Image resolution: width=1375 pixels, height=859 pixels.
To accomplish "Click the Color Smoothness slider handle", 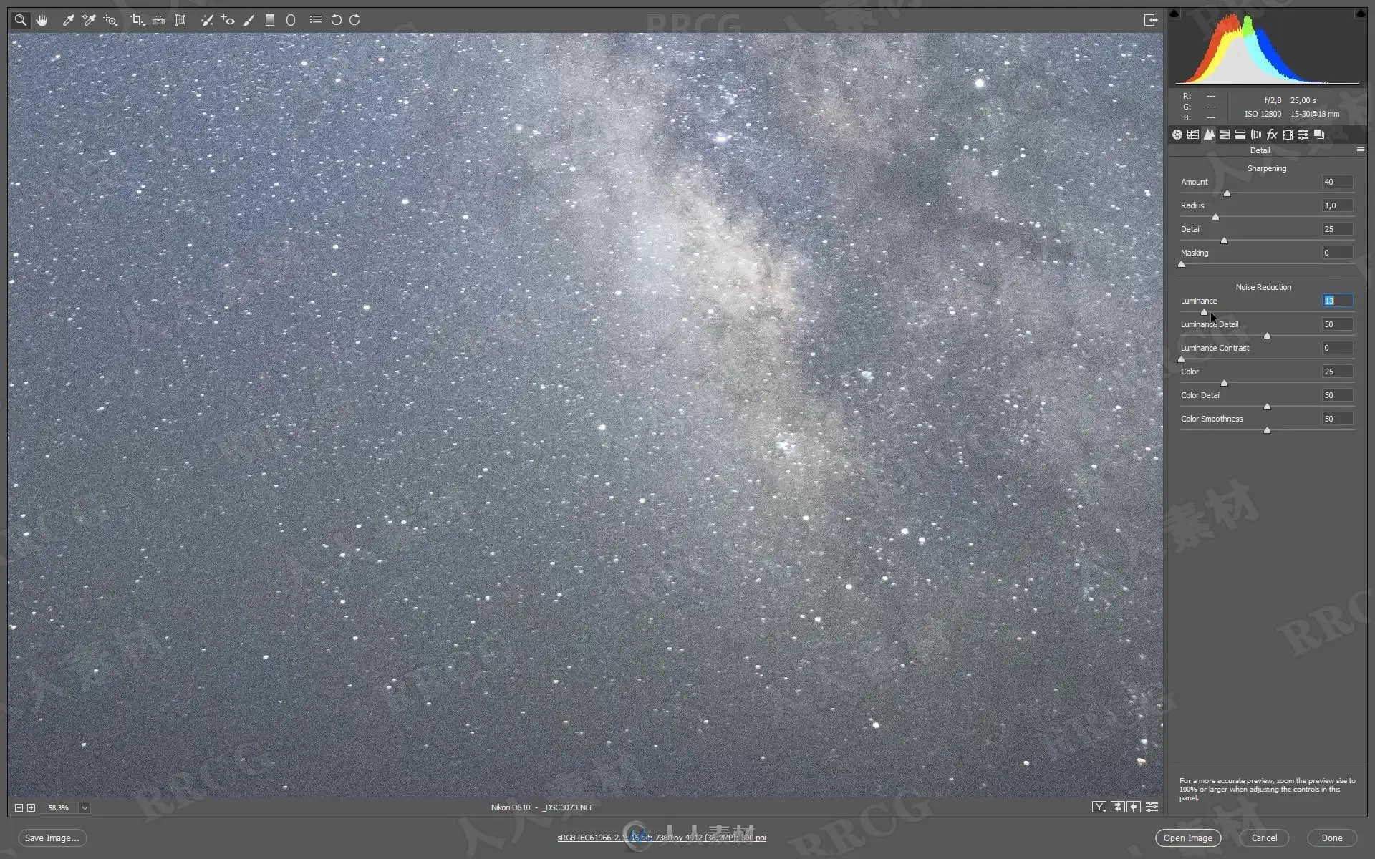I will (x=1267, y=430).
